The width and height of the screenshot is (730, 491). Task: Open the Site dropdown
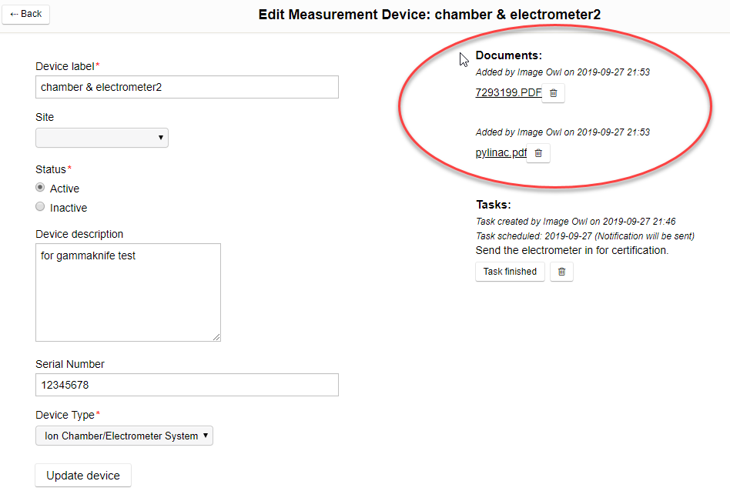(x=102, y=138)
